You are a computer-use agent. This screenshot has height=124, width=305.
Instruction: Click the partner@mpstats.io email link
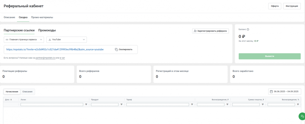point(45,58)
